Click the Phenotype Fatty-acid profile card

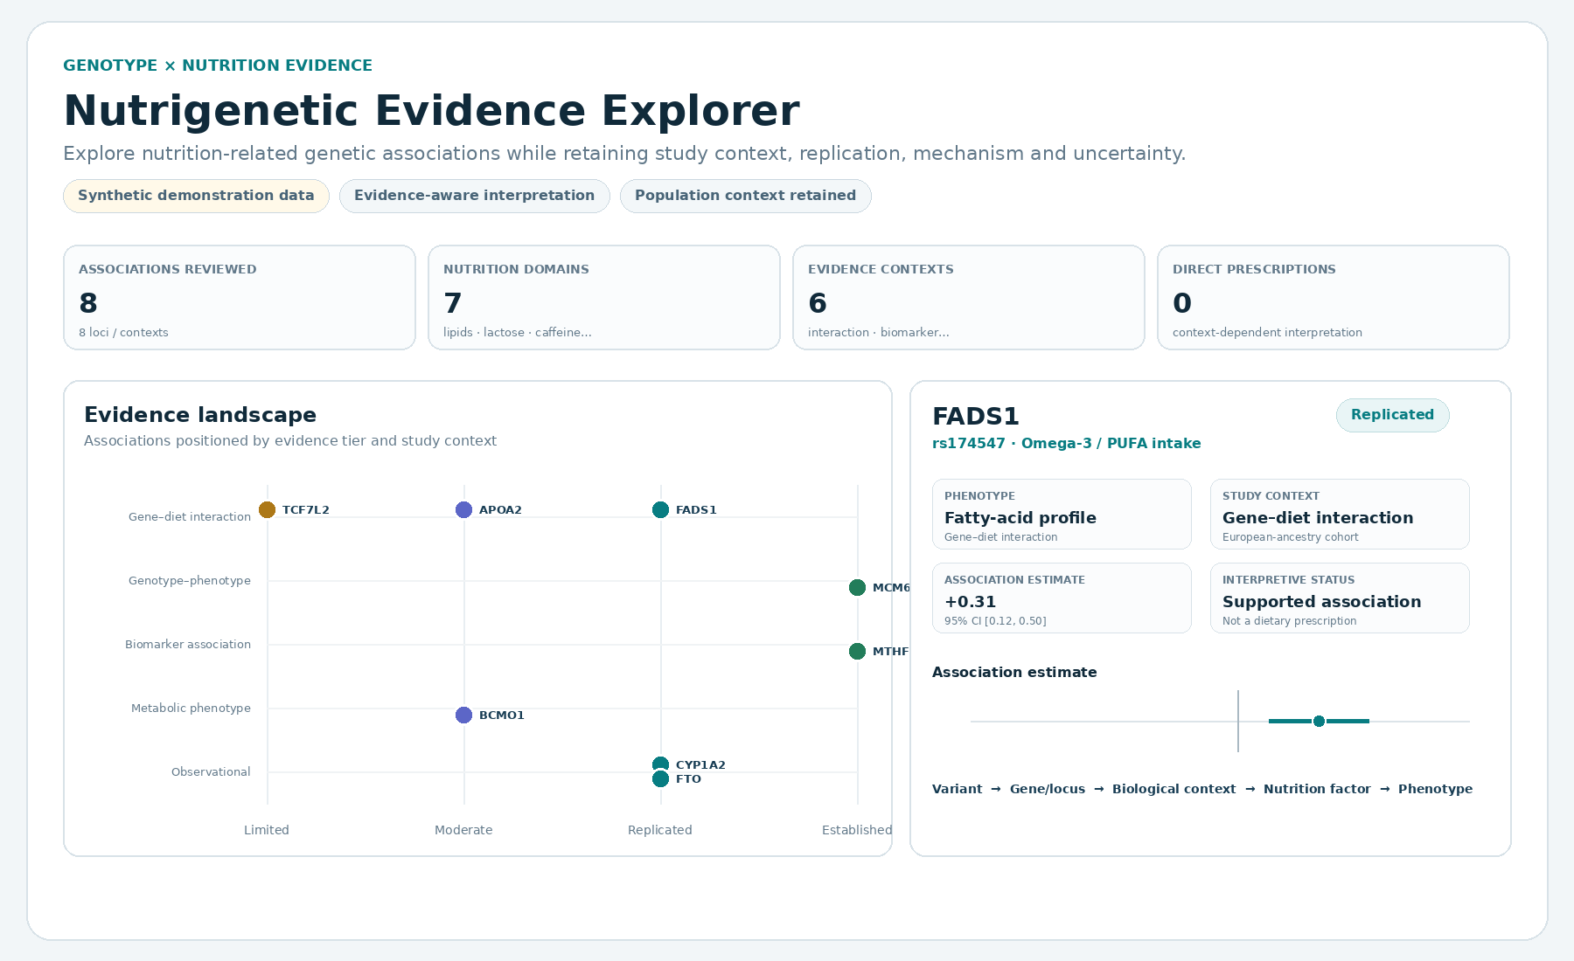point(1062,515)
